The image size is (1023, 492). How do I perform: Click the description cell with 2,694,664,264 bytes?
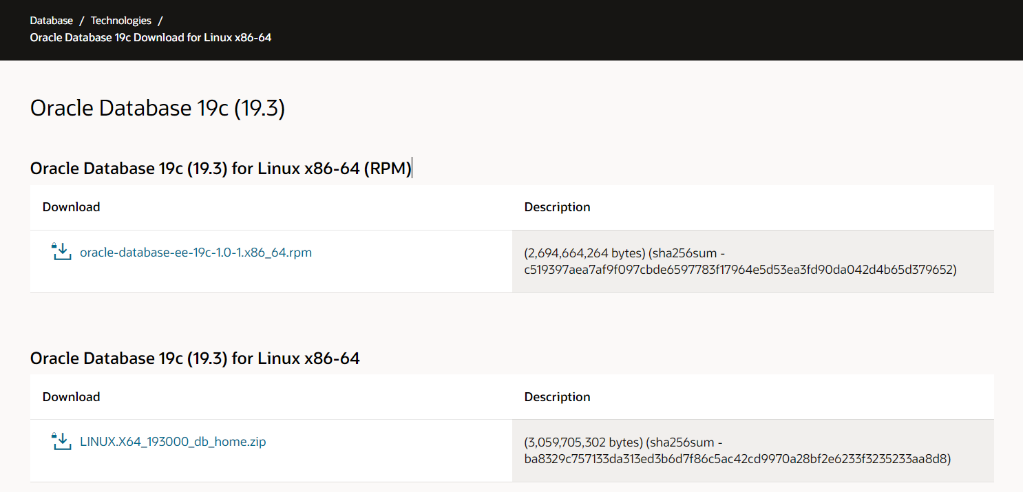tap(753, 261)
